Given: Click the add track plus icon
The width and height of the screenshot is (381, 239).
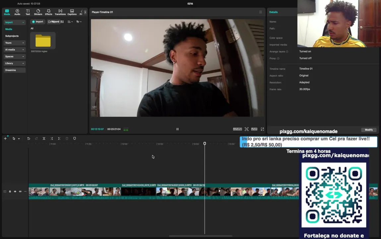Looking at the screenshot, I should tap(5, 138).
